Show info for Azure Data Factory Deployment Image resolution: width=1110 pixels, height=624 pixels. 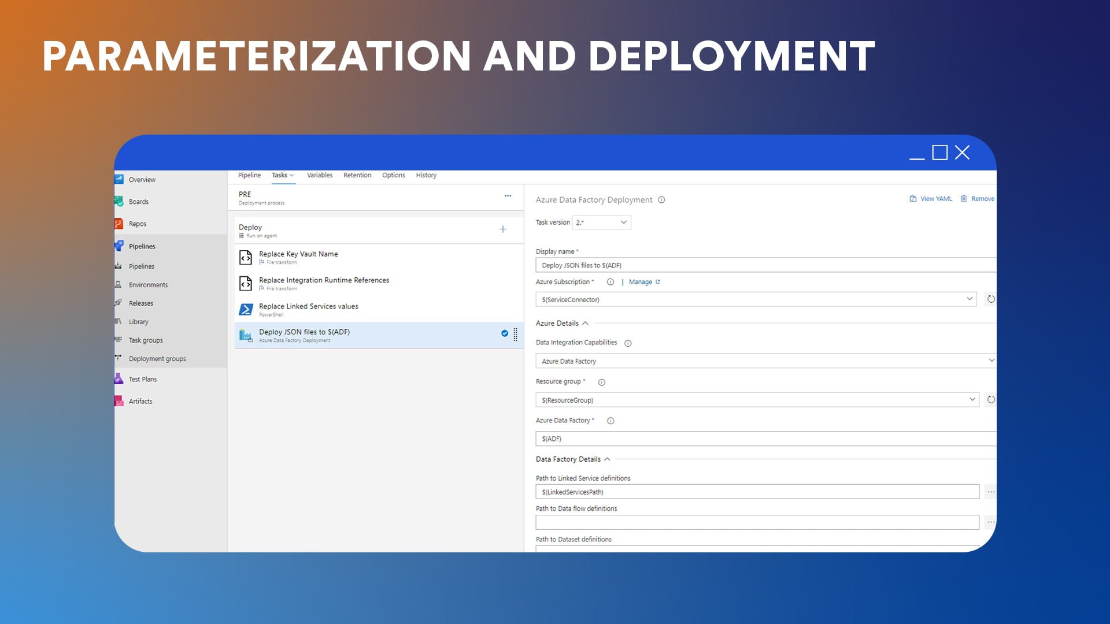(661, 200)
